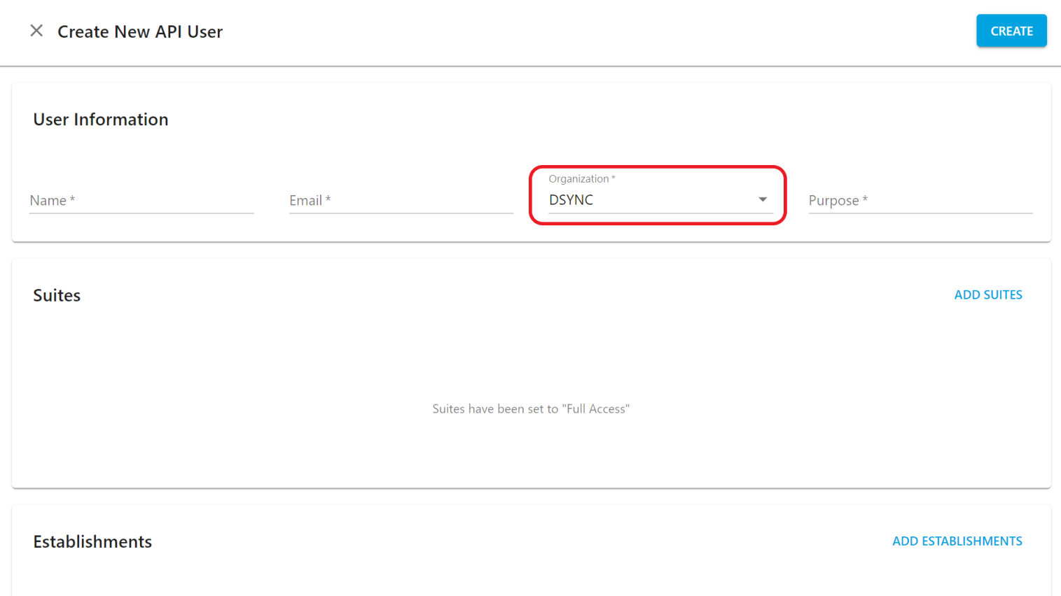This screenshot has width=1061, height=596.
Task: Click the Organization dropdown arrow
Action: [x=763, y=199]
